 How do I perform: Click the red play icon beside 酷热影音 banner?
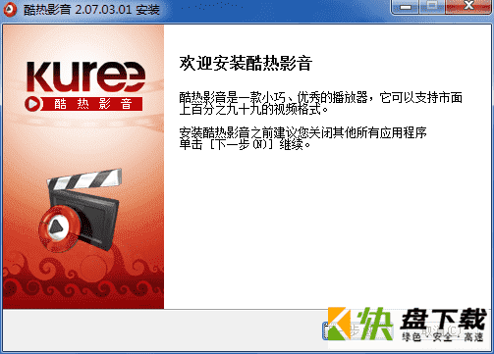click(32, 104)
